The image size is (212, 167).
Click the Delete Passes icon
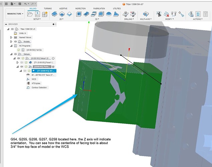tap(166, 14)
